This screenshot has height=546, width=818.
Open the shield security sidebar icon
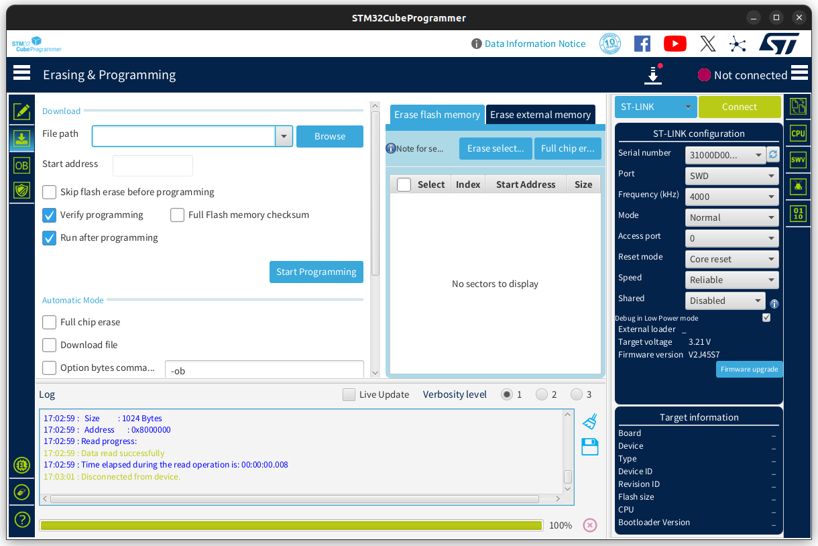pyautogui.click(x=22, y=190)
